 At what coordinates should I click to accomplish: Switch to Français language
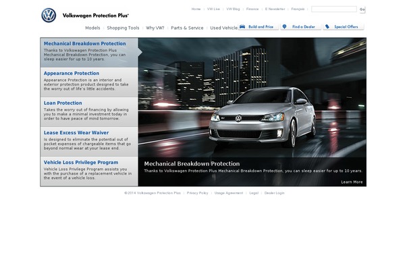298,9
